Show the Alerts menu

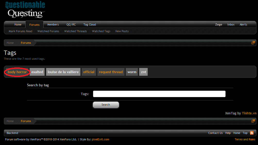[x=243, y=24]
